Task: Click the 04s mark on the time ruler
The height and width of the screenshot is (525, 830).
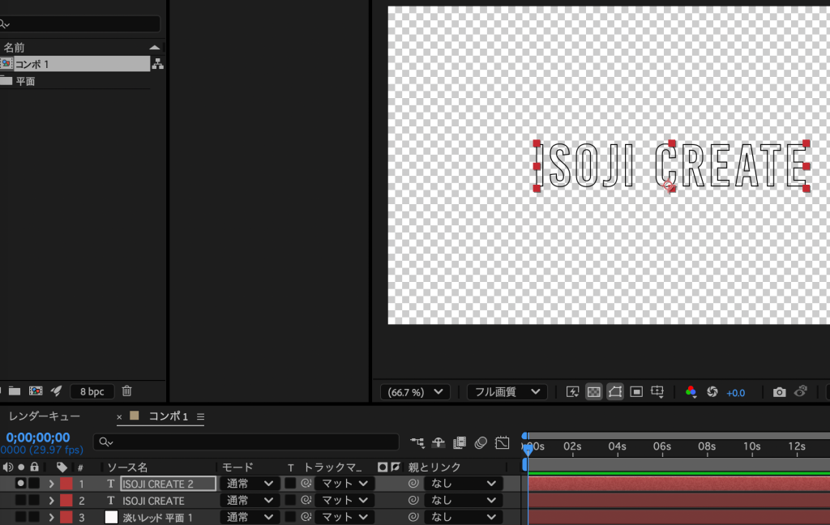Action: click(x=618, y=446)
